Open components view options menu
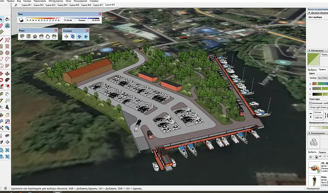The image size is (328, 193). point(311,157)
